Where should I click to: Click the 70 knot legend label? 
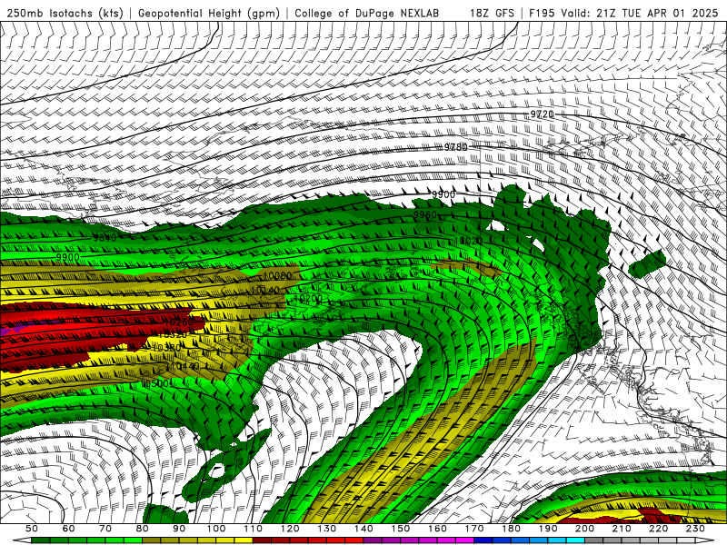tap(105, 529)
